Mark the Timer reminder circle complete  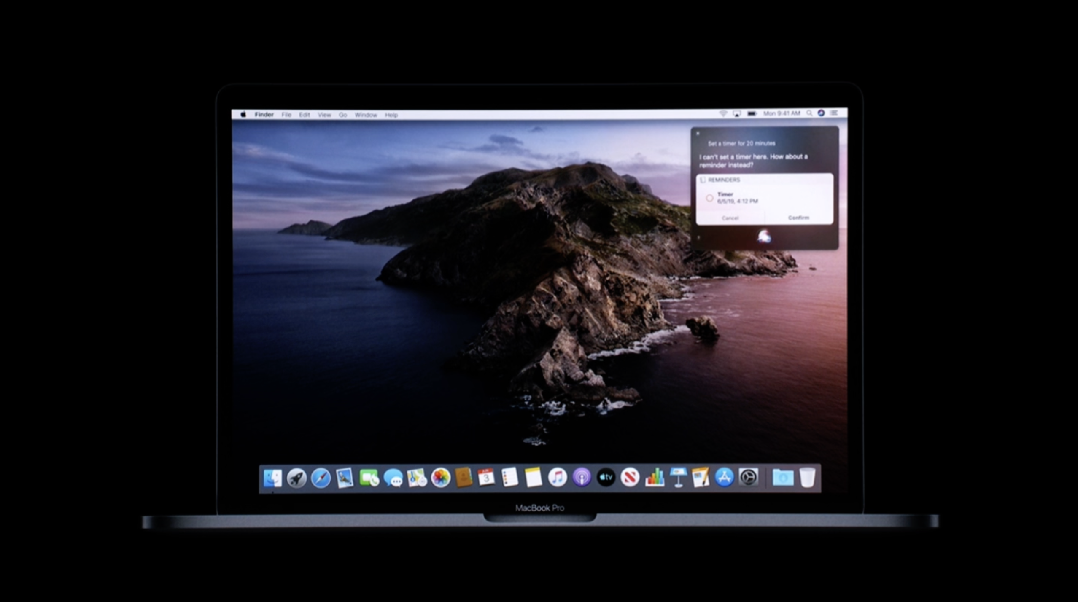pos(709,198)
